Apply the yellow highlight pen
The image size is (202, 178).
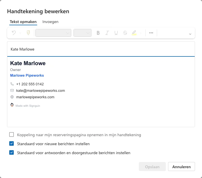click(x=134, y=33)
